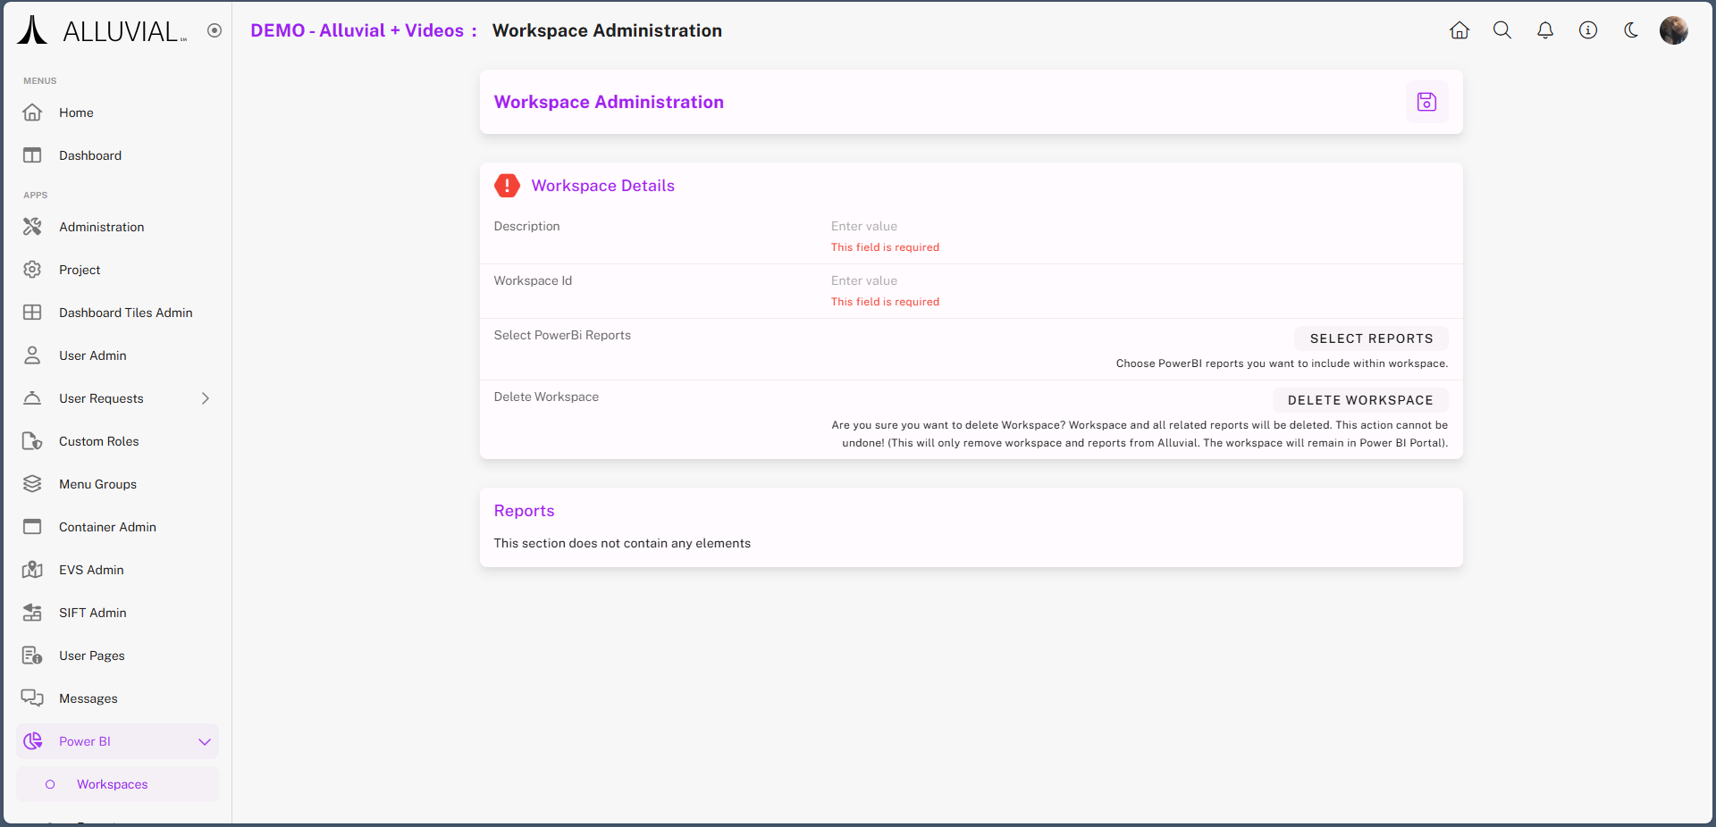Toggle sidebar pin radio button

point(214,30)
